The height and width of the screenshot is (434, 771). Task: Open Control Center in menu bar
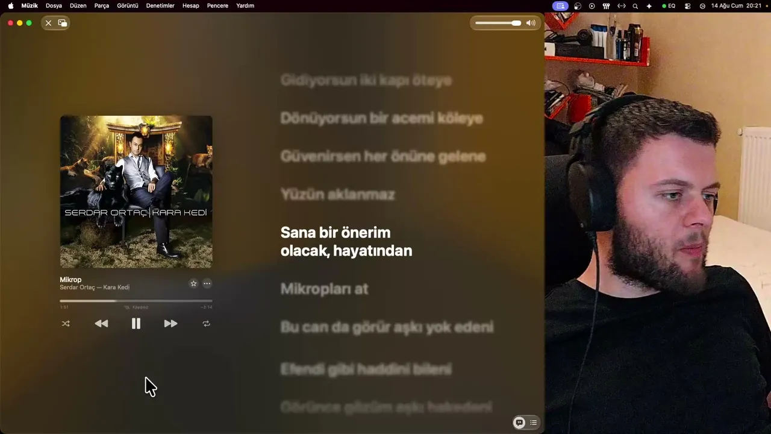coord(688,5)
